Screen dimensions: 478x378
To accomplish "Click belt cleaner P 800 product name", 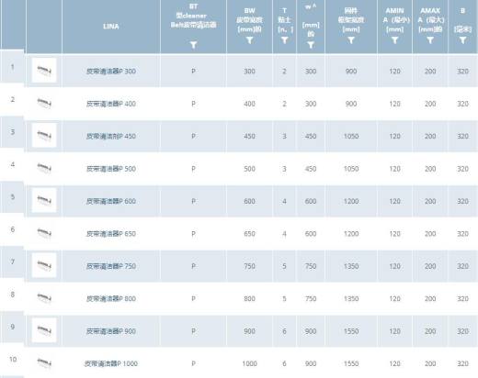I will pos(111,298).
